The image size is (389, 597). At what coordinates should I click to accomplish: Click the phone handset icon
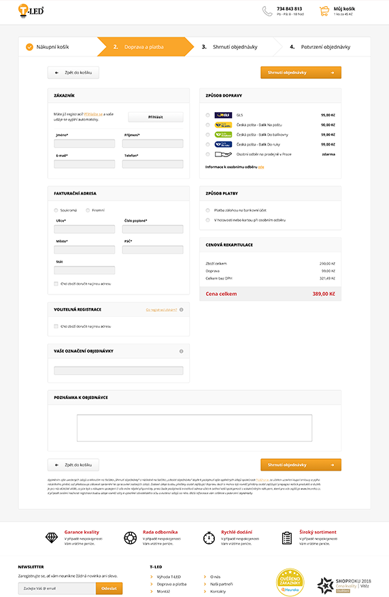(x=267, y=11)
